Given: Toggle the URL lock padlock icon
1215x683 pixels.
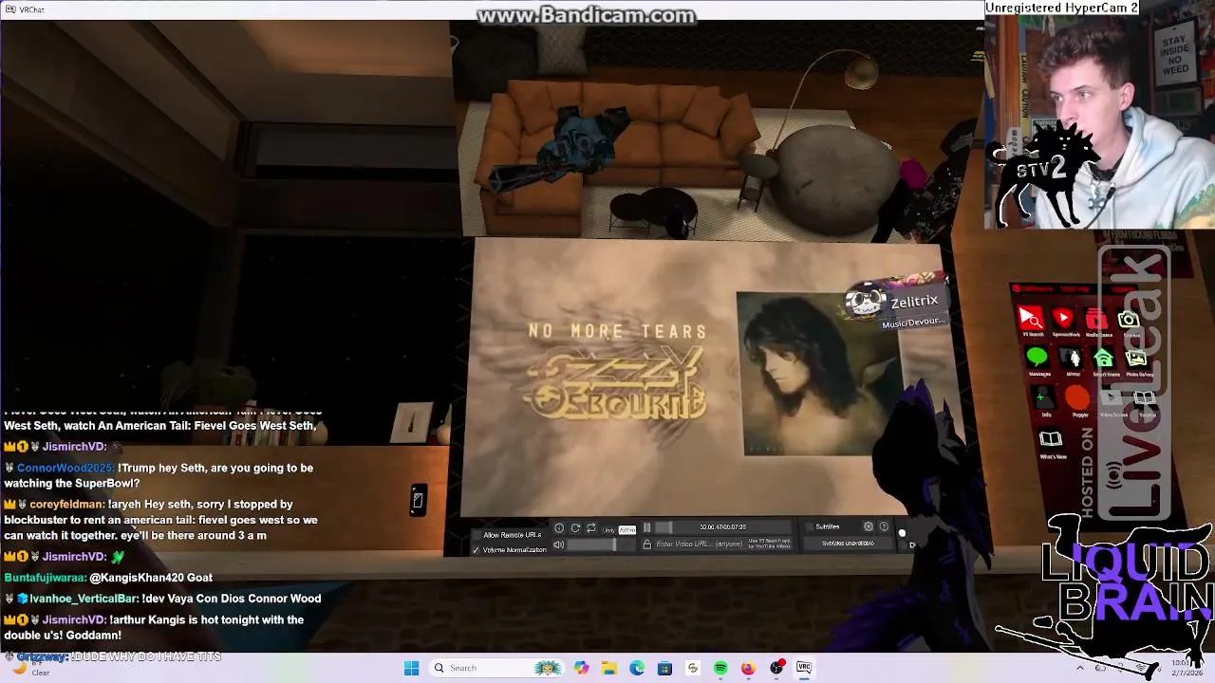Looking at the screenshot, I should click(647, 545).
